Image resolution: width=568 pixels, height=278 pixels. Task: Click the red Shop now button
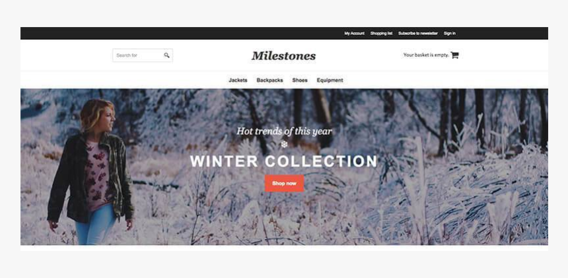pyautogui.click(x=285, y=183)
